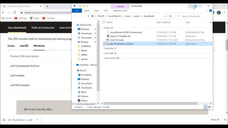
Task: Click the Explorer horizontal scrollbar
Action: (x=150, y=103)
